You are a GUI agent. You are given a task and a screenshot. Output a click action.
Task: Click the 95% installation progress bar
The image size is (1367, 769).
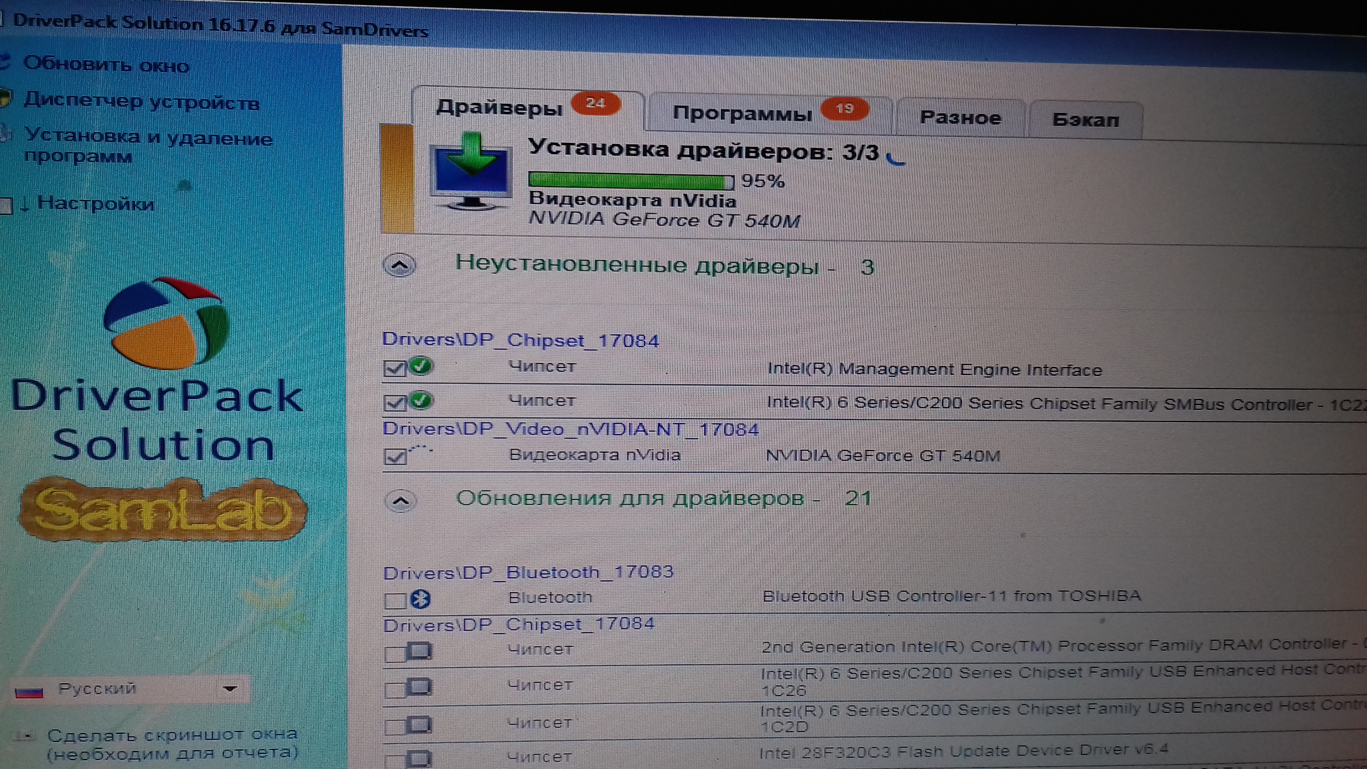click(631, 181)
